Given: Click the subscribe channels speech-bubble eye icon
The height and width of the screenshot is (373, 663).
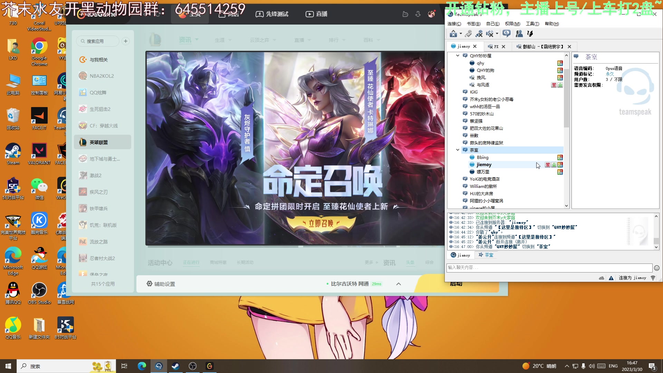Looking at the screenshot, I should [x=507, y=34].
